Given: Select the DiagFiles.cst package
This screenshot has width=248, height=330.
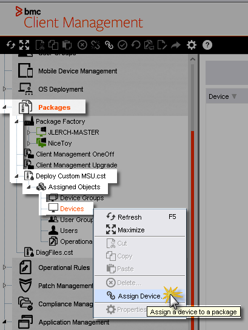Looking at the screenshot, I should 55,252.
